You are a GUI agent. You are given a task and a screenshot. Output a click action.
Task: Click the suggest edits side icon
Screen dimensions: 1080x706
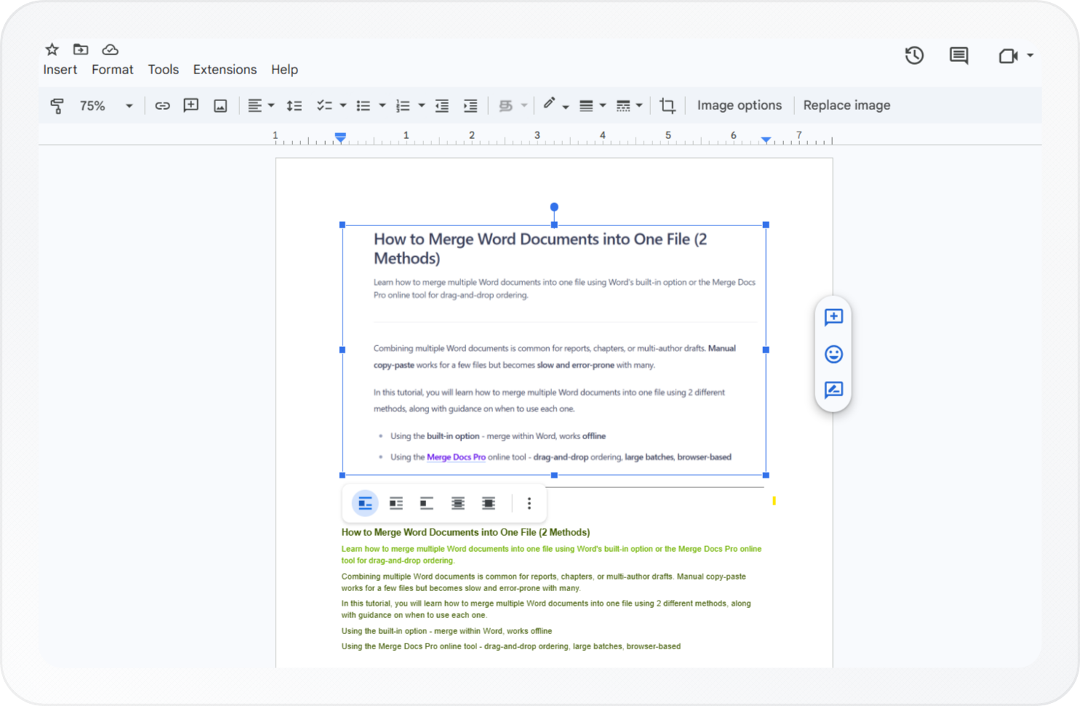pyautogui.click(x=833, y=390)
